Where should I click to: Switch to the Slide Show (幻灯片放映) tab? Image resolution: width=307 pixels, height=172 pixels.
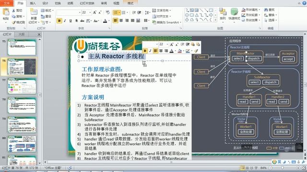coord(87,3)
